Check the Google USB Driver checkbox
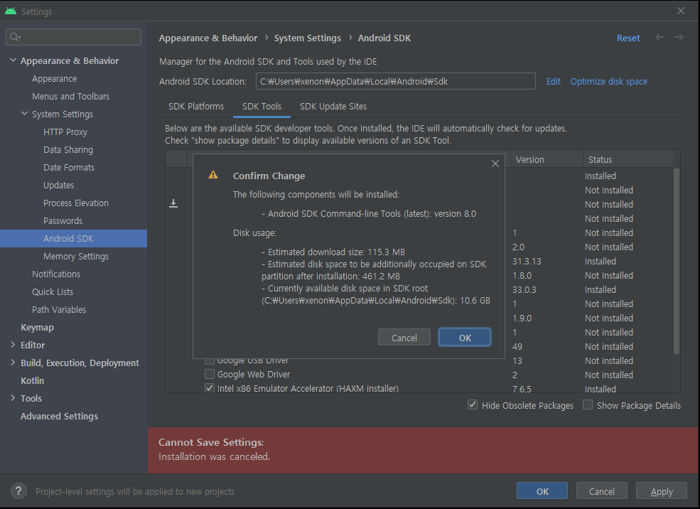700x509 pixels. pyautogui.click(x=210, y=360)
